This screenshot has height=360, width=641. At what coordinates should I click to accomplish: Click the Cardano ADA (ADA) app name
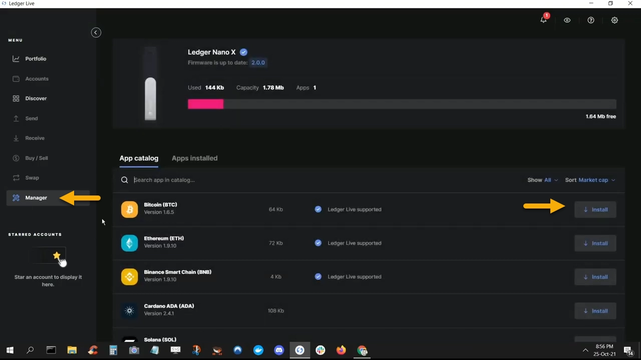pos(169,306)
